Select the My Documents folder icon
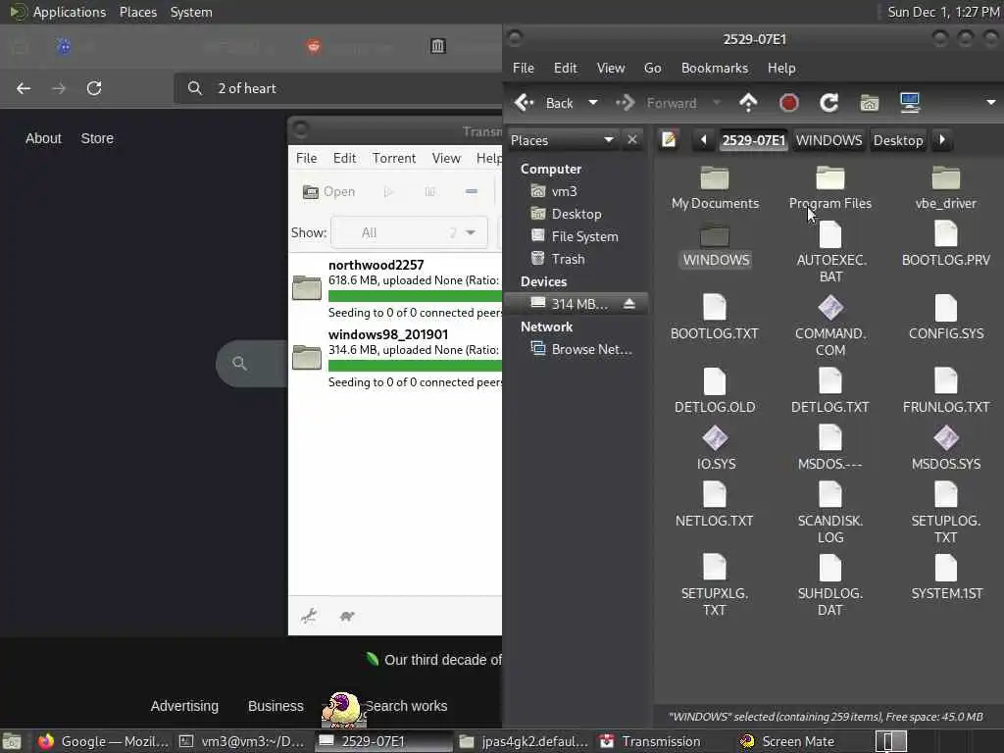This screenshot has height=753, width=1004. click(x=715, y=178)
